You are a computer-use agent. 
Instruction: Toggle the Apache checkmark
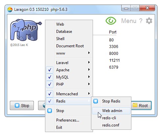(x=50, y=70)
